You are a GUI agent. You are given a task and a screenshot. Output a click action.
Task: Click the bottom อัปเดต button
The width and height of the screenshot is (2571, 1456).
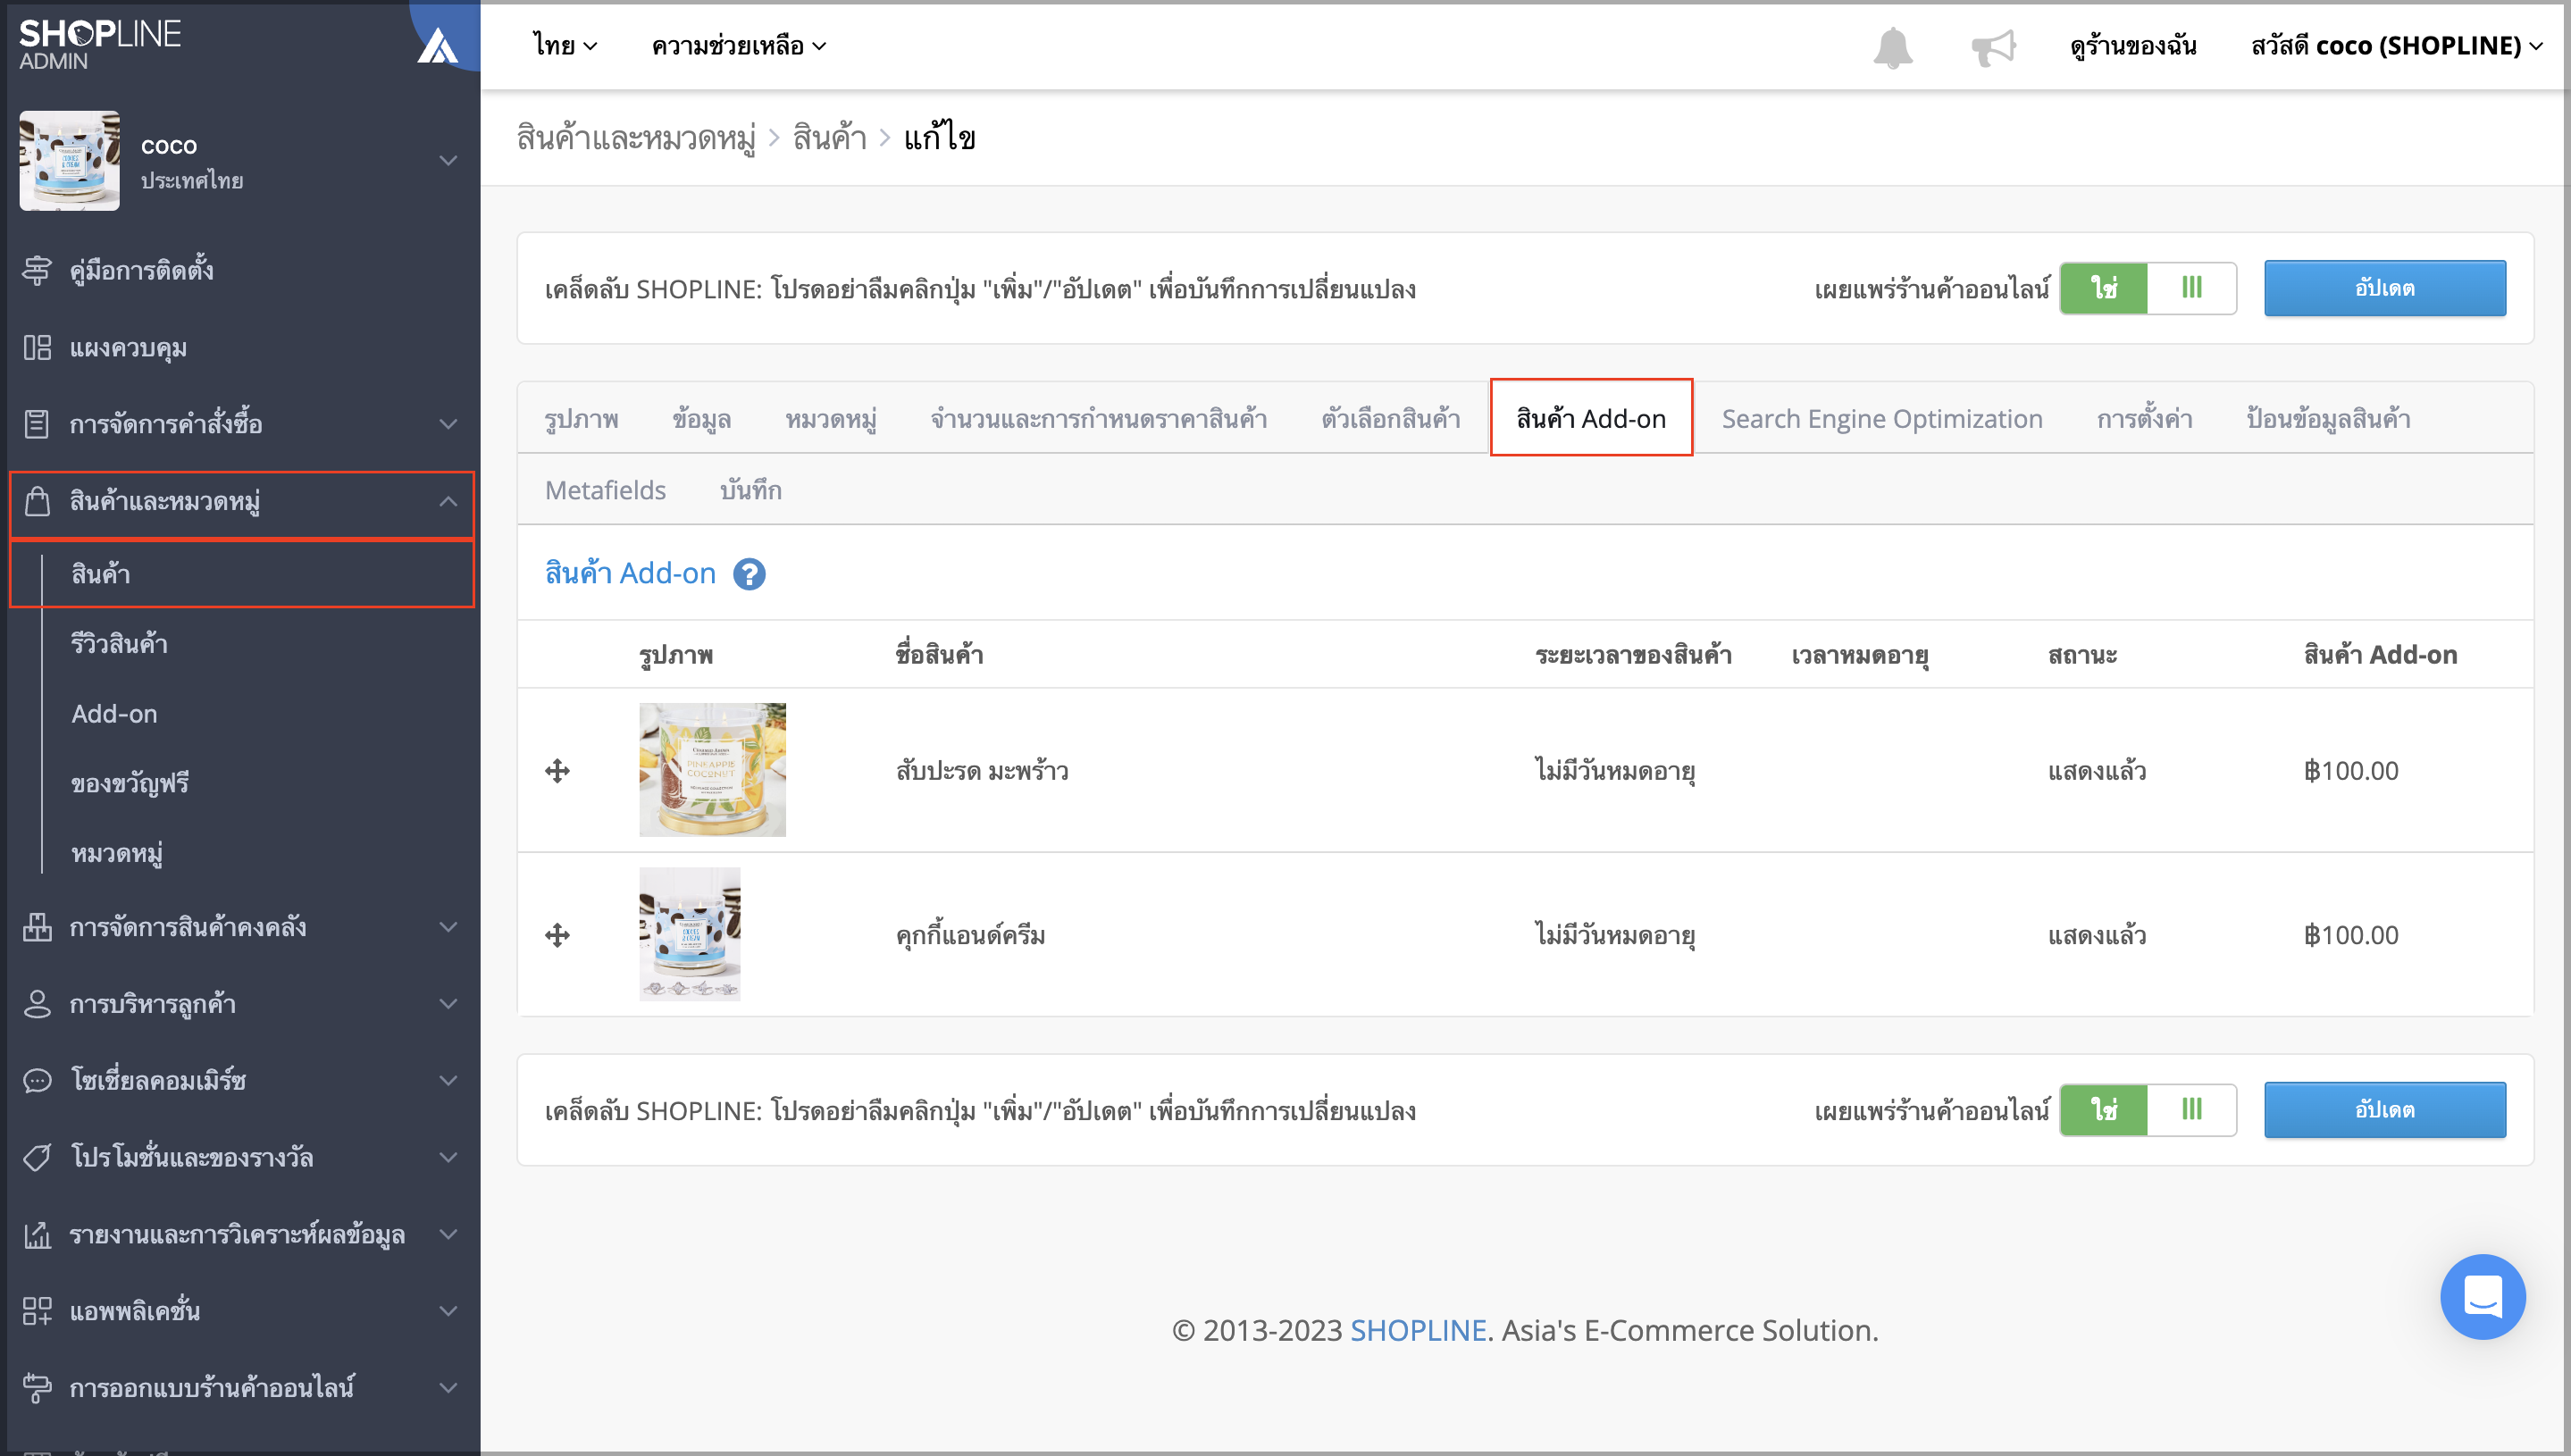coord(2385,1110)
